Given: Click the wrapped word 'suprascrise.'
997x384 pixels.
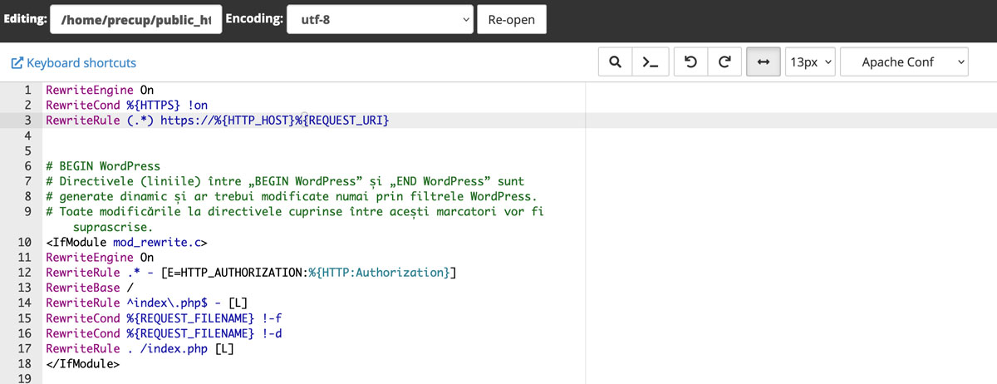Looking at the screenshot, I should pos(113,226).
